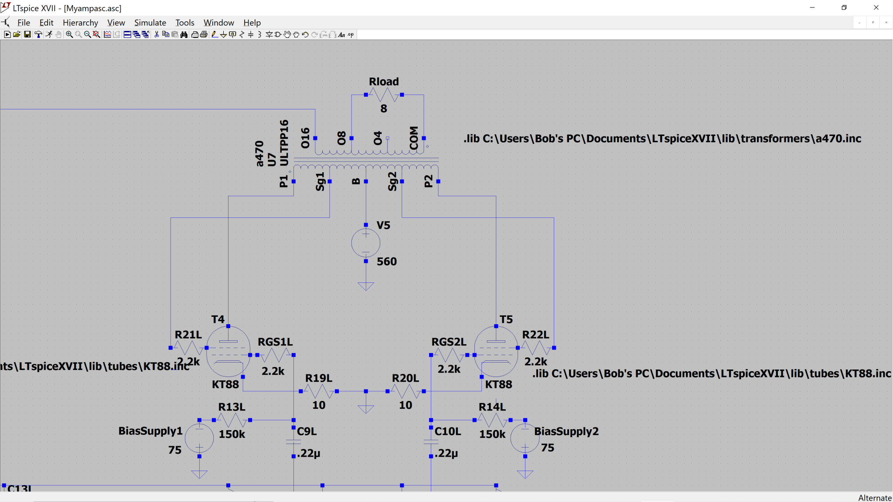Select the Label Net tool
893x502 pixels.
[232, 34]
